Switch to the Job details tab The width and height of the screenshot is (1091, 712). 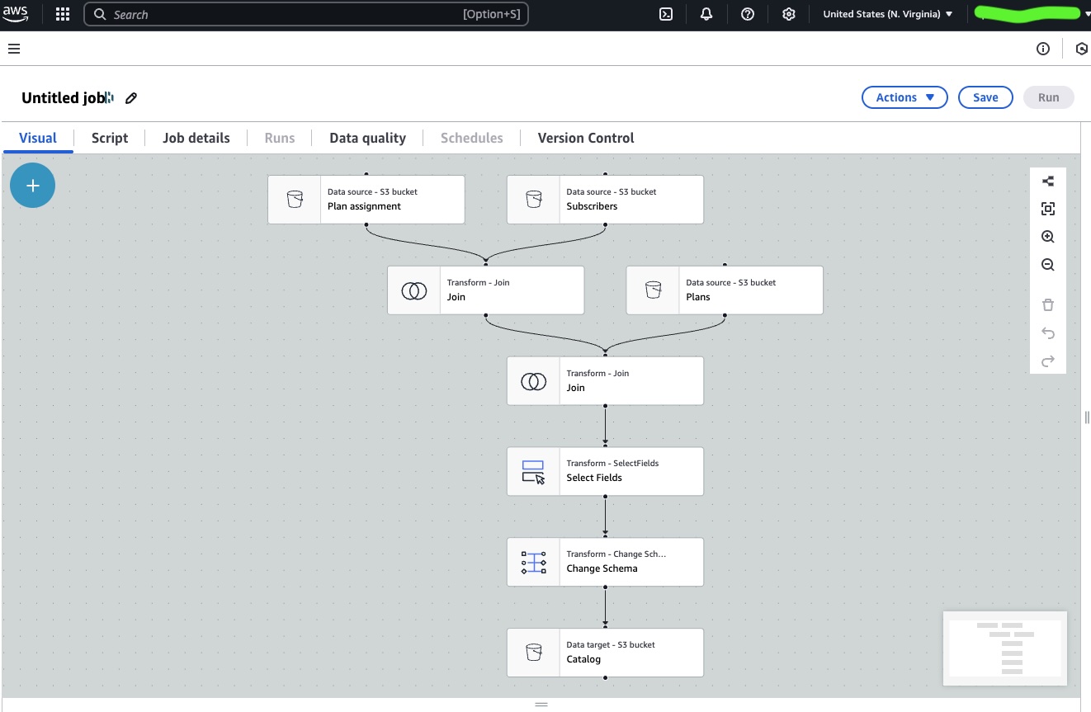pos(196,138)
